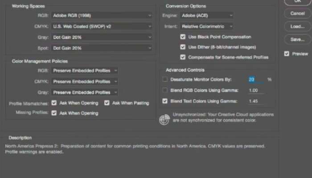Uncheck Use Dither for 8-bit images

pos(183,47)
